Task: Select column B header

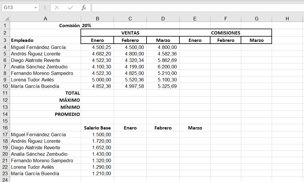Action: point(97,19)
